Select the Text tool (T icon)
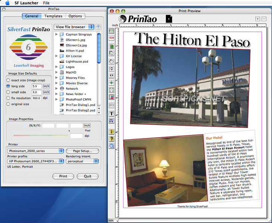This screenshot has height=223, width=272. 111,114
